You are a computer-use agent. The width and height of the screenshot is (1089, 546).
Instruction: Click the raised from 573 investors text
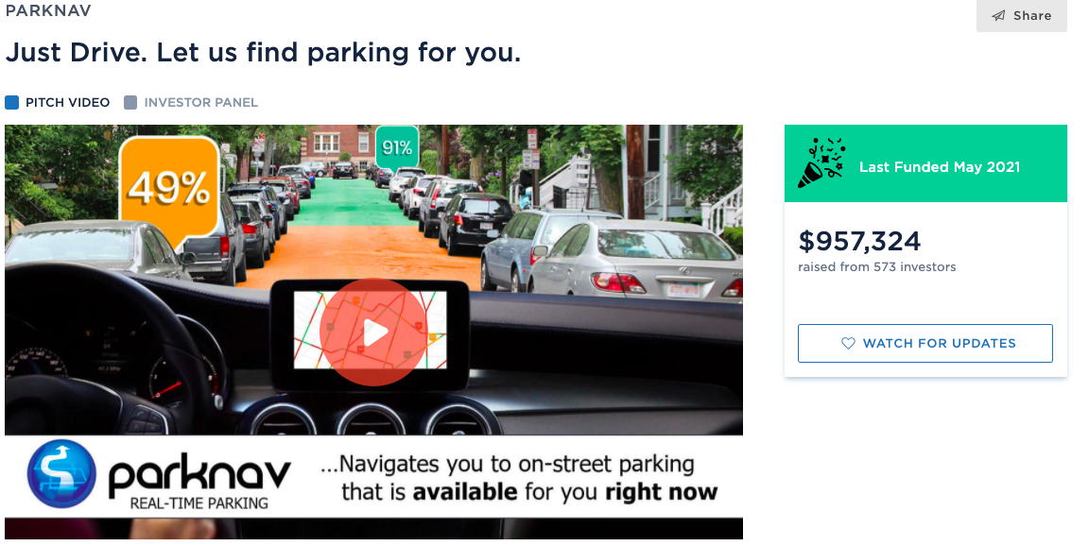tap(876, 267)
